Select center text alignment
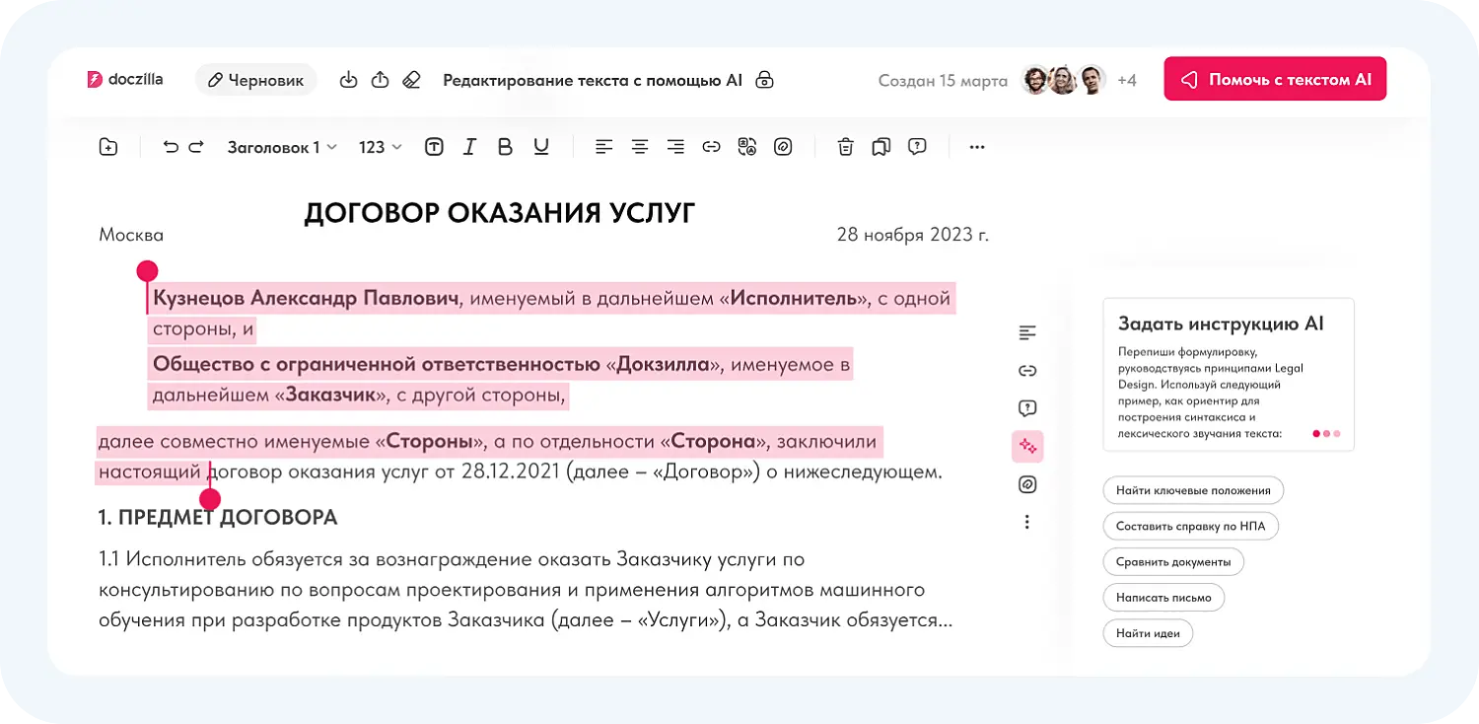Screen dimensions: 1479x724 tap(640, 146)
